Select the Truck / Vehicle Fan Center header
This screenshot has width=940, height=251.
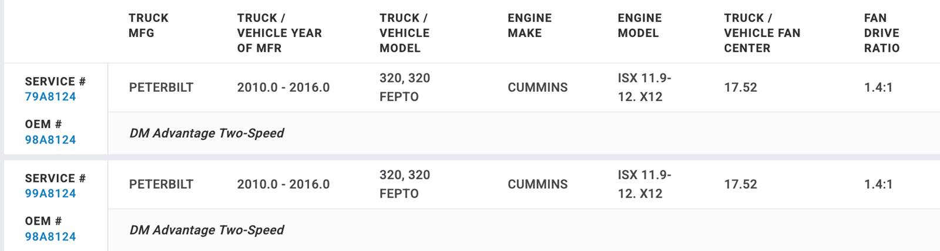(762, 34)
